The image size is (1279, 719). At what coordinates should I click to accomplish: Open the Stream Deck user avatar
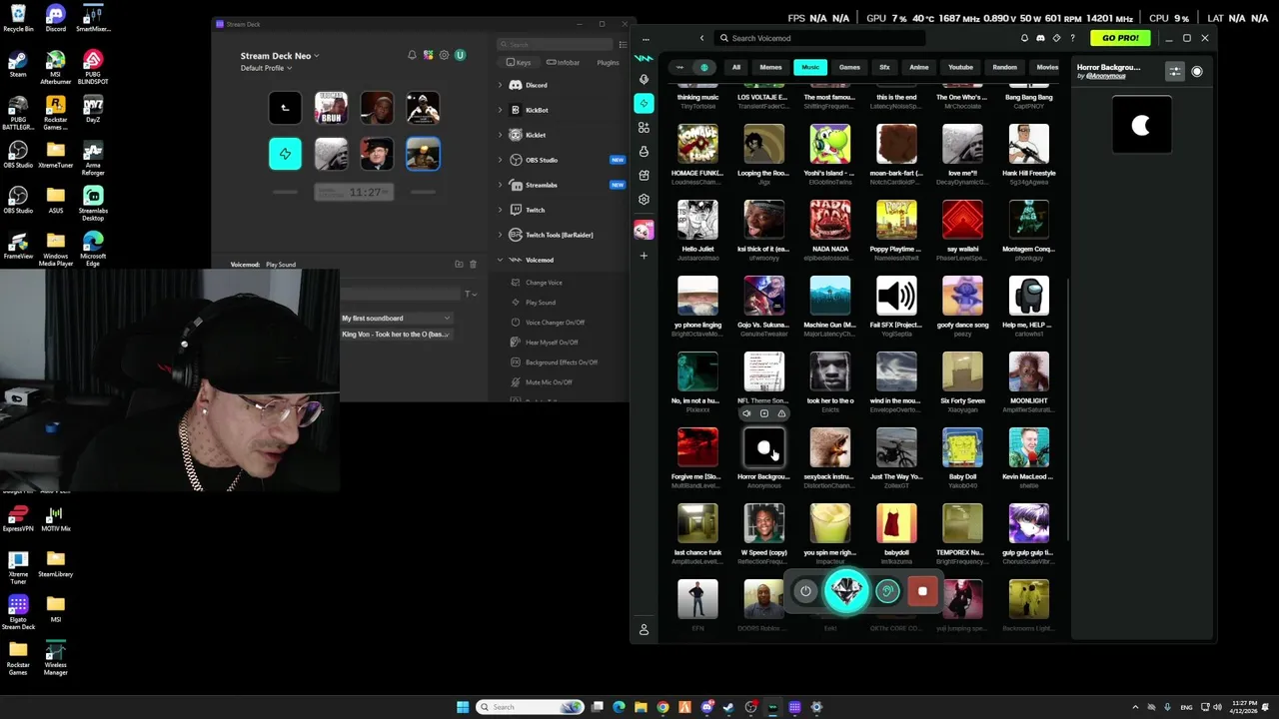[x=460, y=55]
